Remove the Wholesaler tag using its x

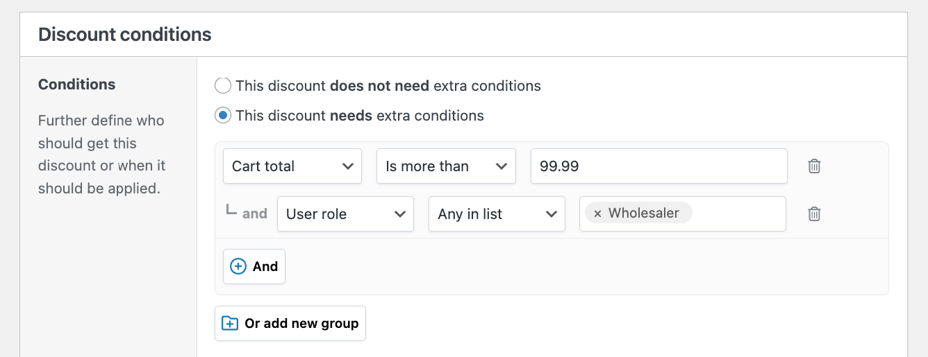[597, 214]
